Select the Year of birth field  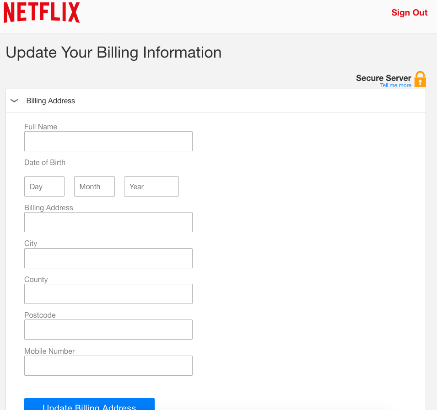click(151, 186)
